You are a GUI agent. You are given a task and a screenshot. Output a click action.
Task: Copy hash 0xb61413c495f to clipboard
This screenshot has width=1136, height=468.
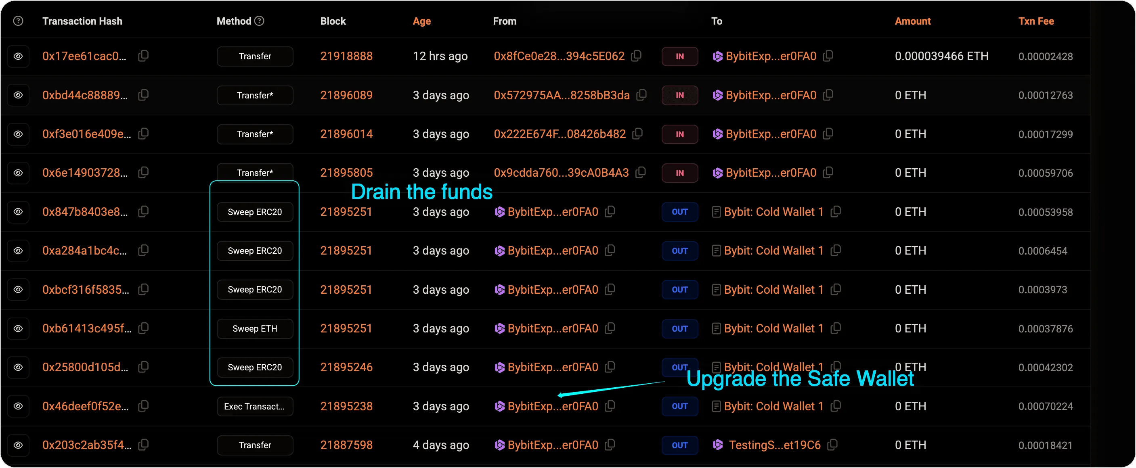[143, 328]
